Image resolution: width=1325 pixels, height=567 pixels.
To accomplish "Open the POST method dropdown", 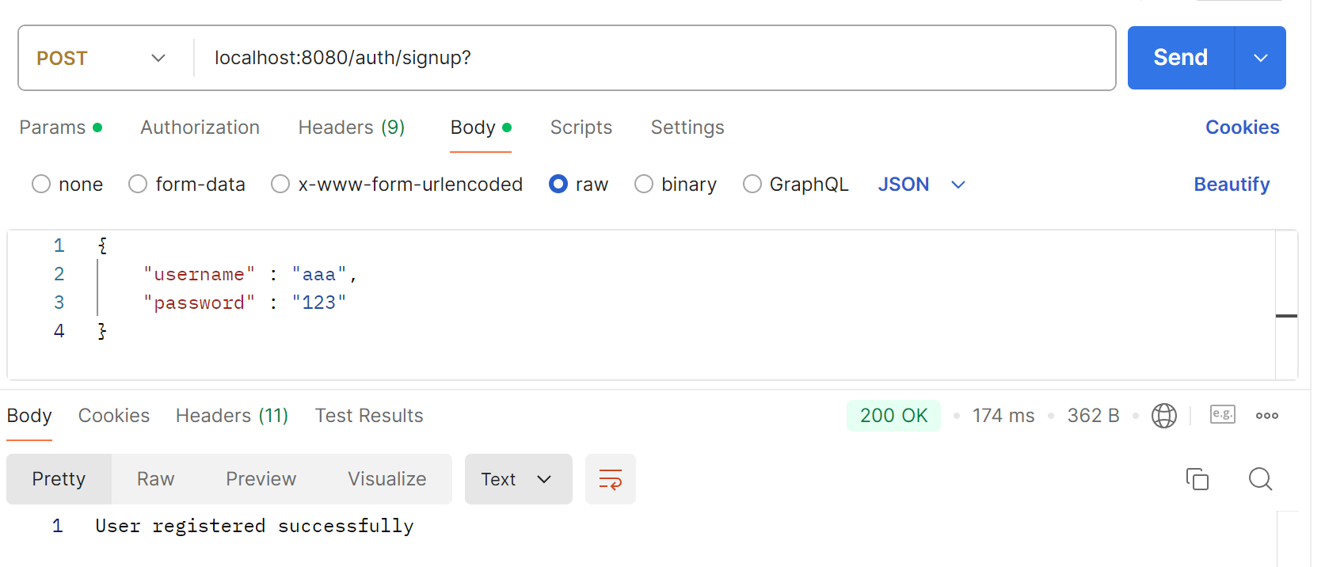I will (101, 58).
